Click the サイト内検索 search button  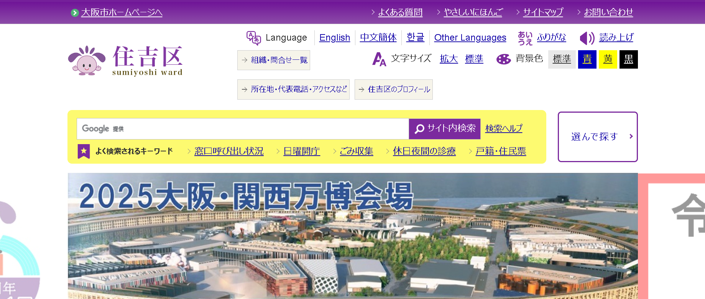click(x=445, y=129)
